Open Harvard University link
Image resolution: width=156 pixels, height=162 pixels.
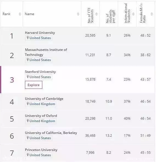(40, 33)
